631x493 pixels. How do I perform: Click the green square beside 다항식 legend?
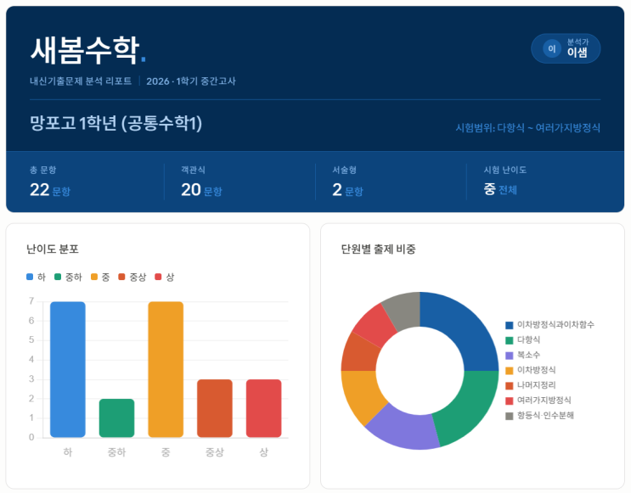click(x=510, y=340)
